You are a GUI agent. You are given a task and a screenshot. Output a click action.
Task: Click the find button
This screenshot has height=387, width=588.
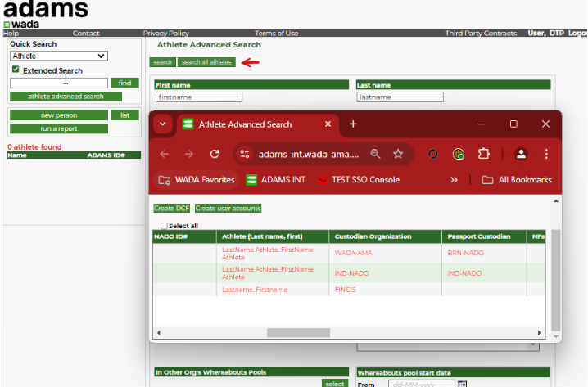click(124, 83)
